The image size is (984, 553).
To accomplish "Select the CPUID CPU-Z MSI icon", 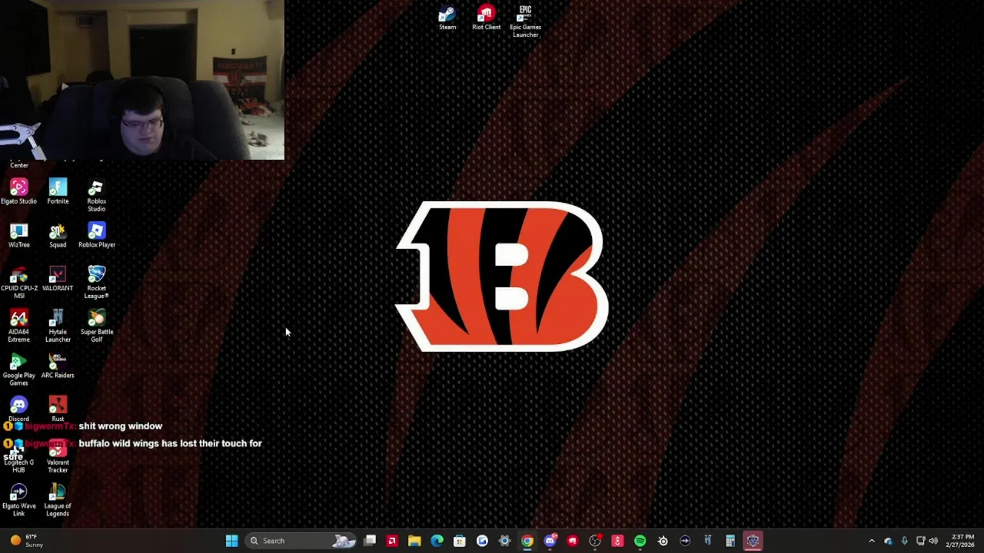I will pyautogui.click(x=18, y=283).
